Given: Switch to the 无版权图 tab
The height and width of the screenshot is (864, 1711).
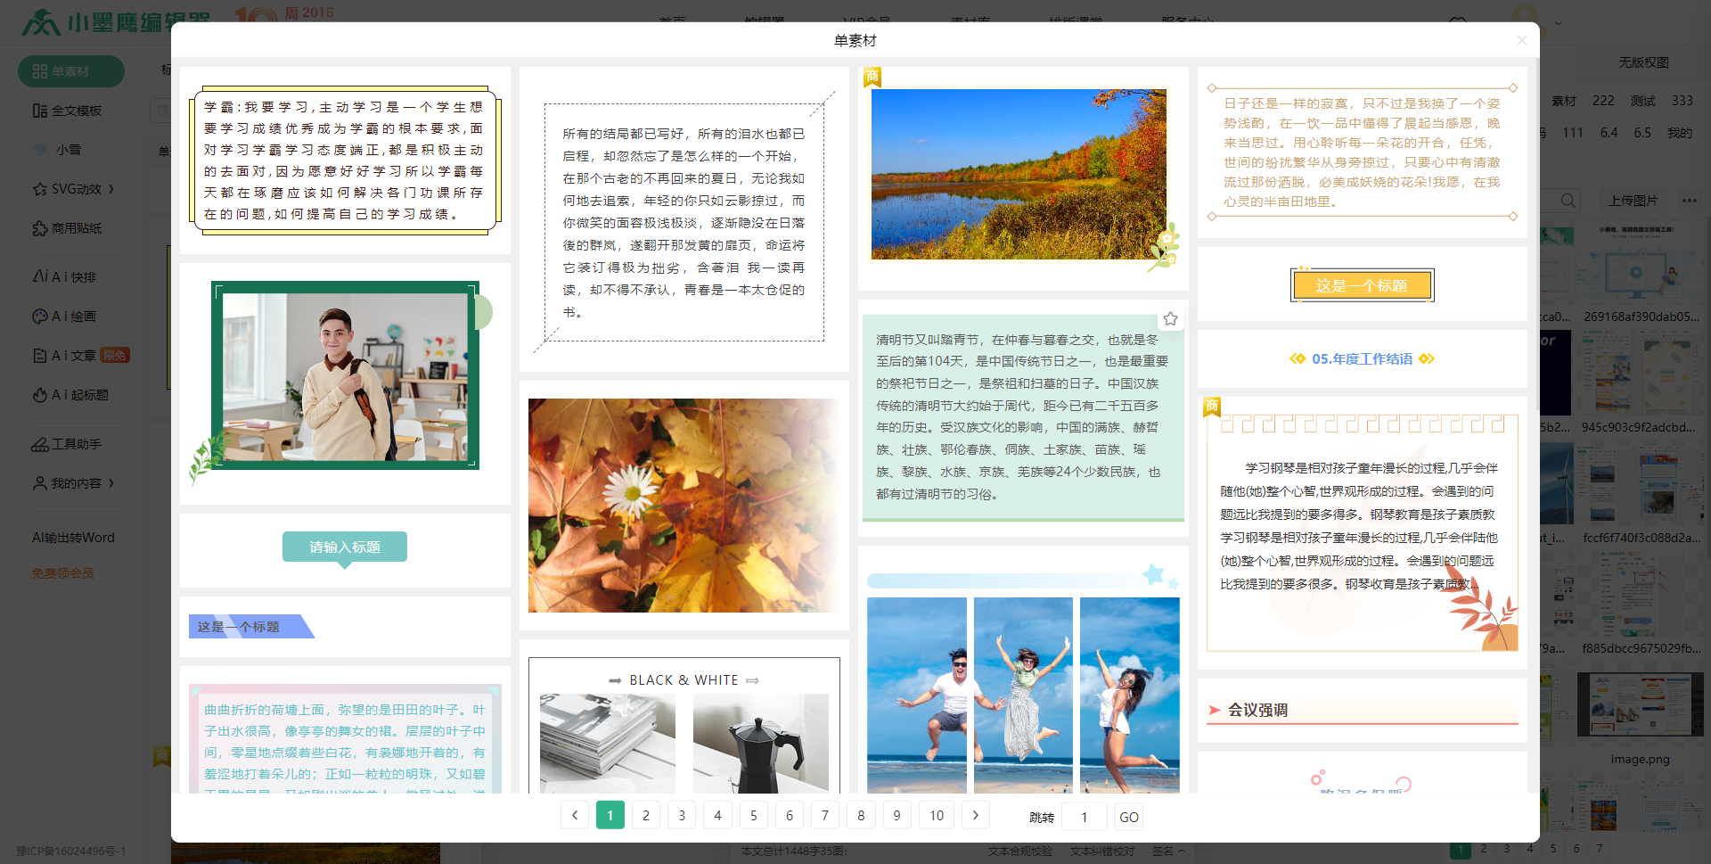Looking at the screenshot, I should [x=1644, y=62].
